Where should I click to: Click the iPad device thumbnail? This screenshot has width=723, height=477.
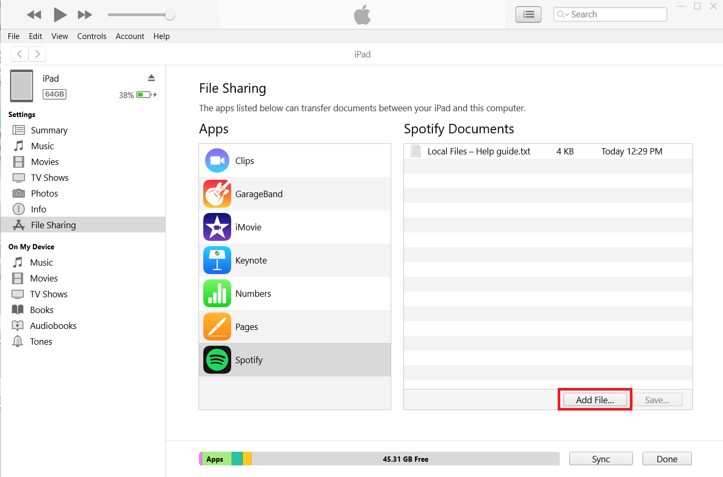click(x=22, y=85)
